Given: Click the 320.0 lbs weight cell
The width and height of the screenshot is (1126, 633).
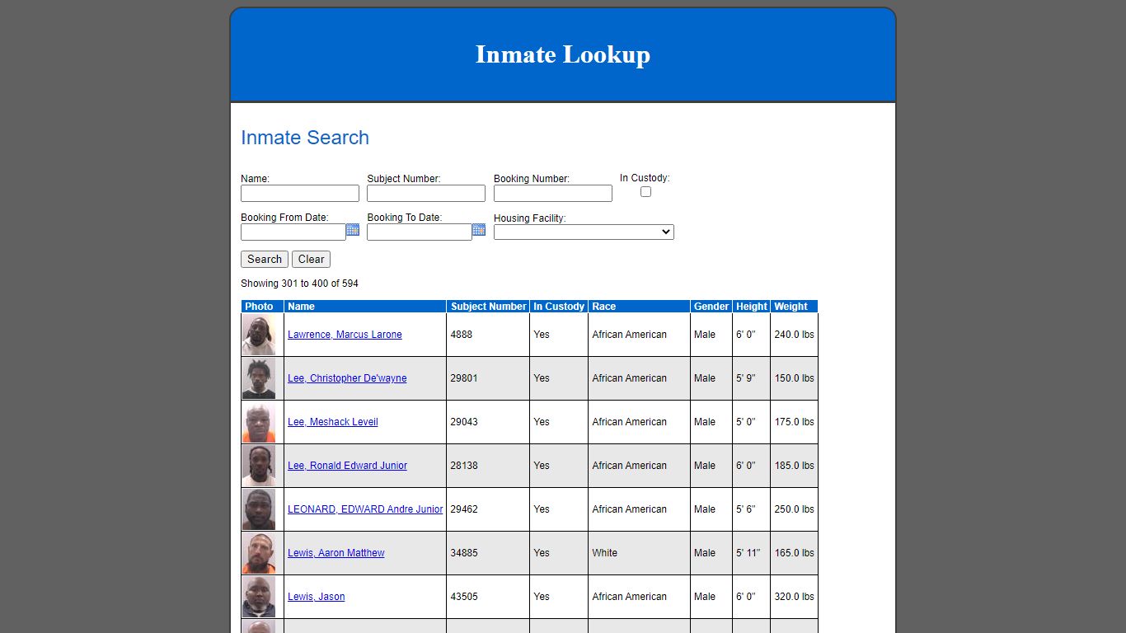Looking at the screenshot, I should point(794,597).
